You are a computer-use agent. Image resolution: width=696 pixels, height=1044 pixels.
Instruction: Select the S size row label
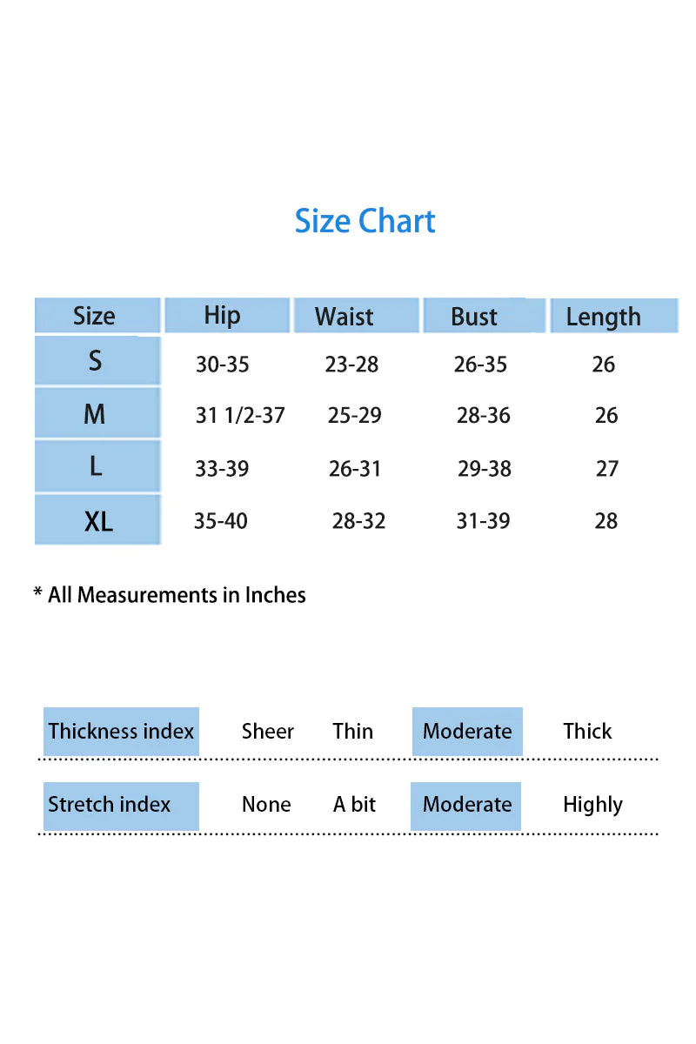[96, 361]
